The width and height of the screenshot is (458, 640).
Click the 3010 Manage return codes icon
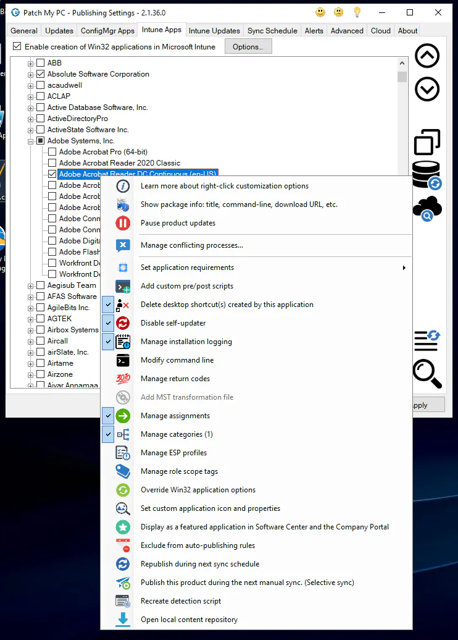(x=123, y=379)
